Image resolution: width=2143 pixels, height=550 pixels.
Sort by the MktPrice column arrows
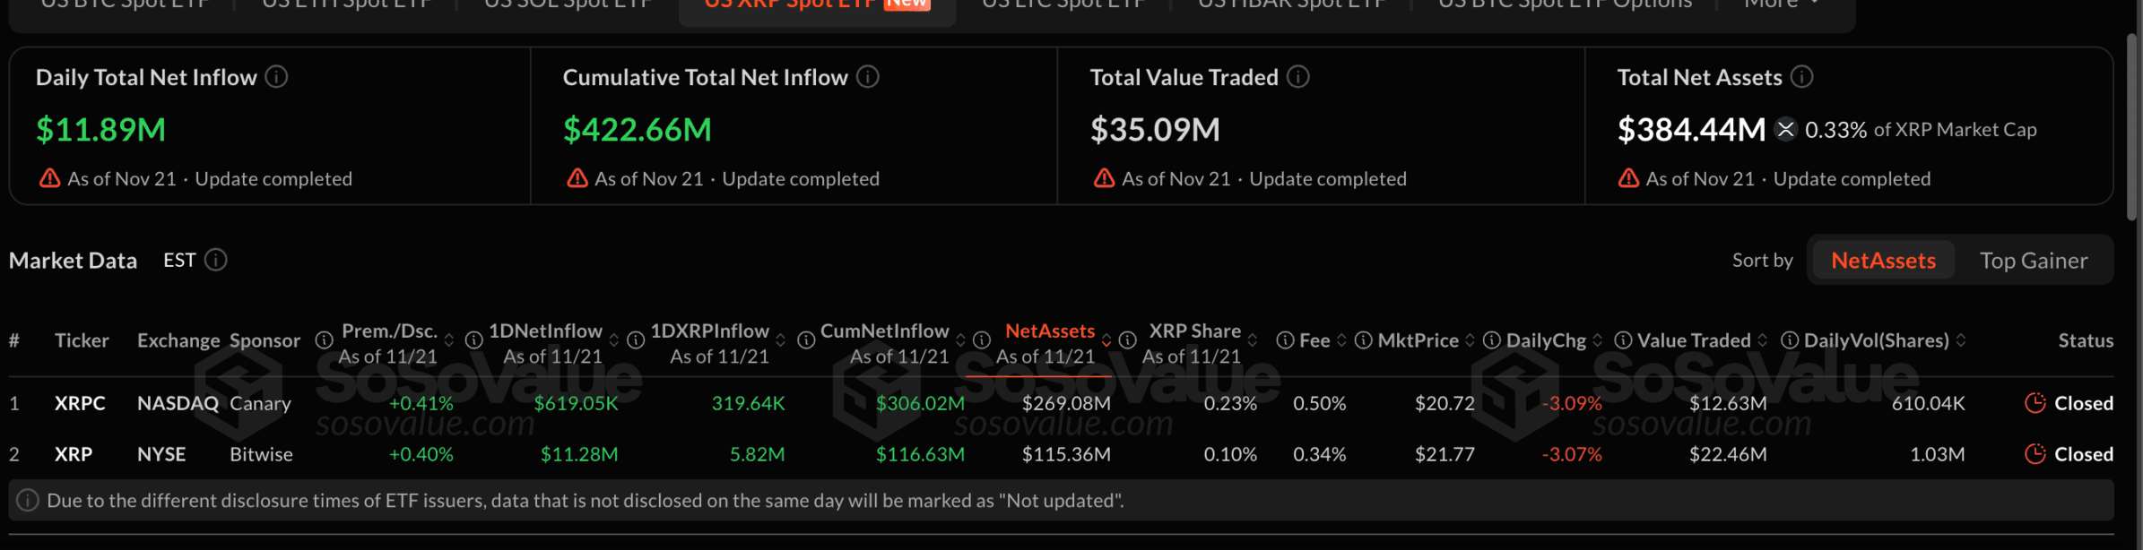point(1470,340)
